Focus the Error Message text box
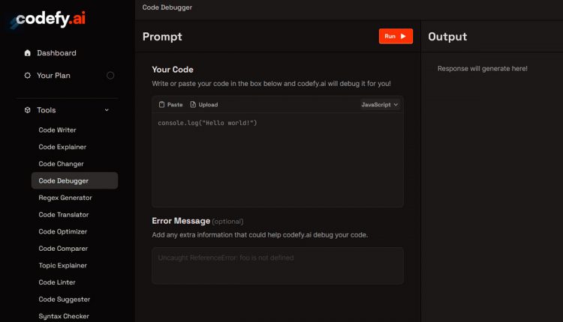Screen dimensions: 563x322 coord(278,266)
